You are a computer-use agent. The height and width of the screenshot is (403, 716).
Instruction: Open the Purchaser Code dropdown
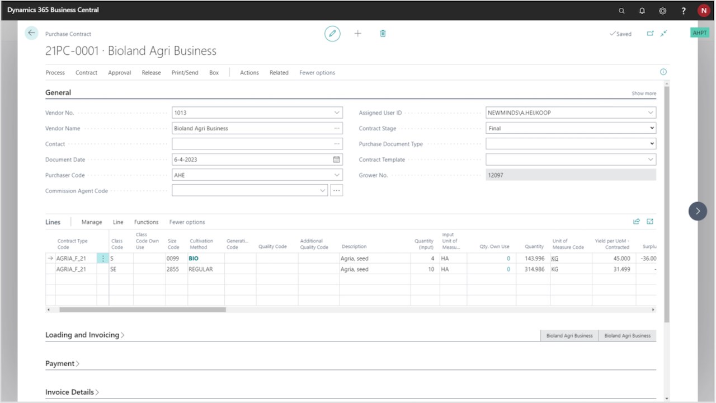337,175
